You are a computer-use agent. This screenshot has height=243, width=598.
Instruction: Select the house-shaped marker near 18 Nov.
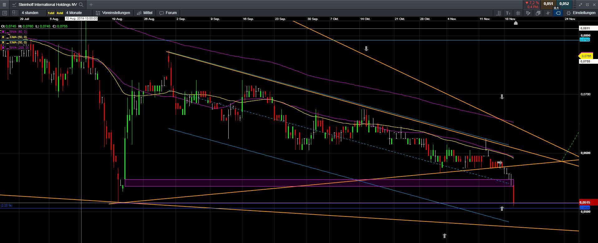pos(516,23)
